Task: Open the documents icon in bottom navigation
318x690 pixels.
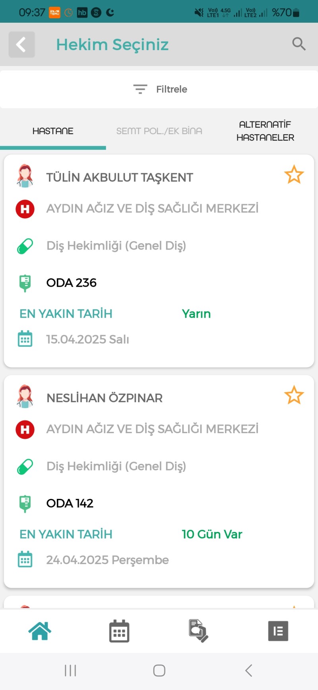Action: [x=198, y=631]
